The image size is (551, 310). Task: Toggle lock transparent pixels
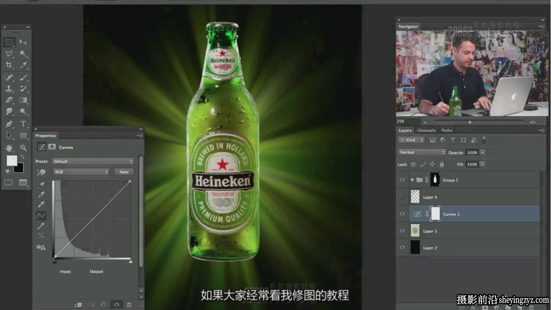[x=413, y=164]
